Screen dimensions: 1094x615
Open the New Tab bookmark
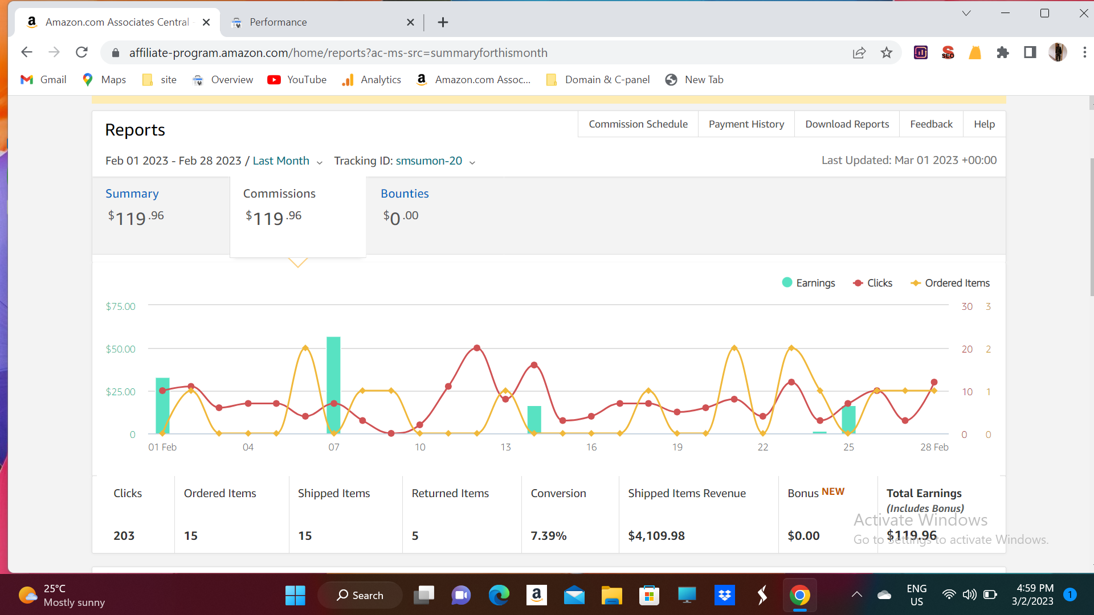pos(694,80)
